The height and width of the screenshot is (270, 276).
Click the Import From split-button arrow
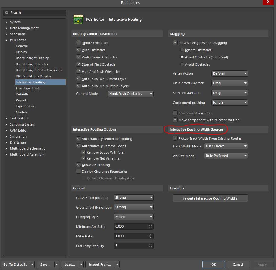point(117,265)
